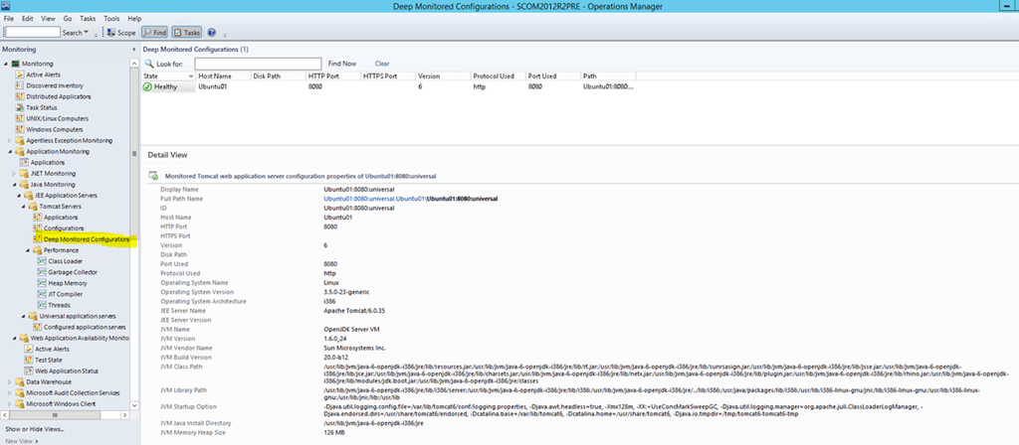
Task: Collapse the Application Monitoring folder
Action: click(10, 151)
